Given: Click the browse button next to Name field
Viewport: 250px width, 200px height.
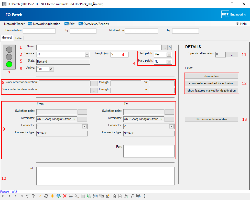Looking at the screenshot, I should (165, 47).
